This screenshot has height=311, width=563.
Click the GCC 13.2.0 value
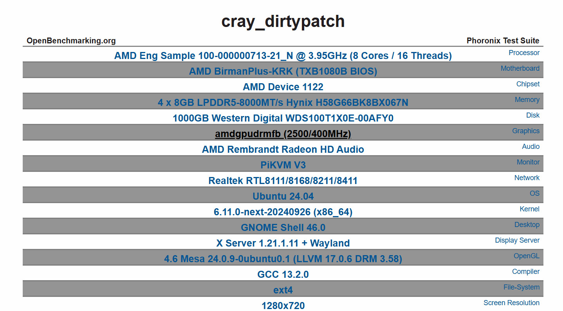tap(283, 275)
